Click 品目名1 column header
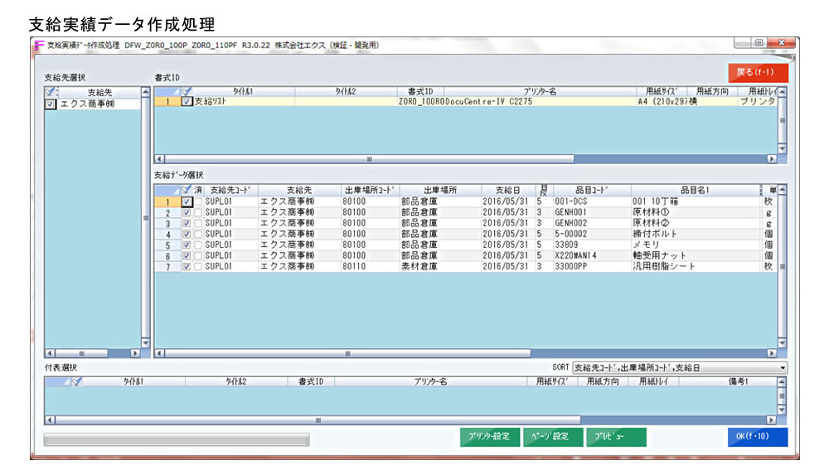Screen dimensions: 829x475 point(695,190)
